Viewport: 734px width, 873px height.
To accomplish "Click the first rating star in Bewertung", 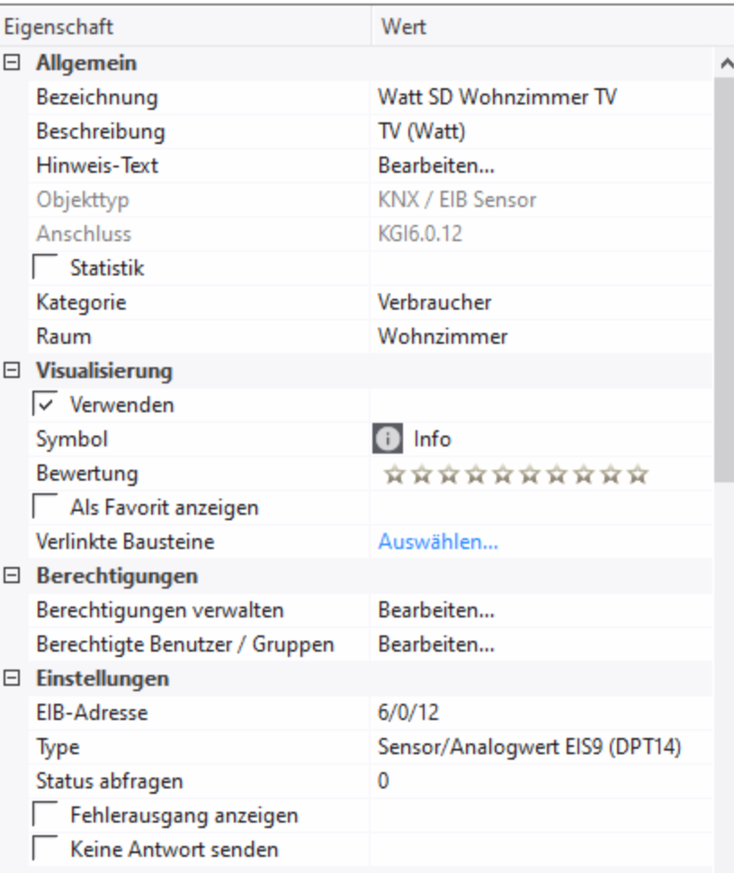I will 393,474.
